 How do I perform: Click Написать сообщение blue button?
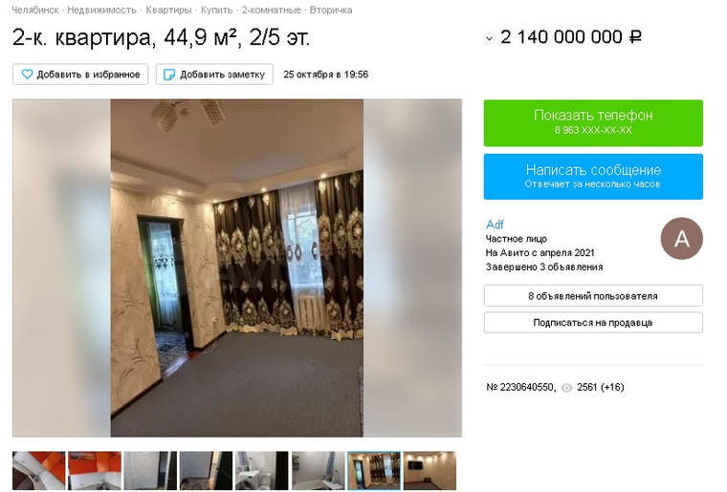pos(593,177)
